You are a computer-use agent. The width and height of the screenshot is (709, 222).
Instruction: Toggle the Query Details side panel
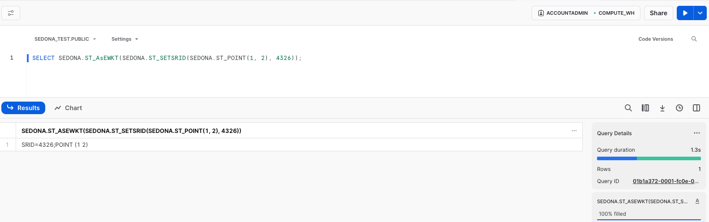pos(696,108)
